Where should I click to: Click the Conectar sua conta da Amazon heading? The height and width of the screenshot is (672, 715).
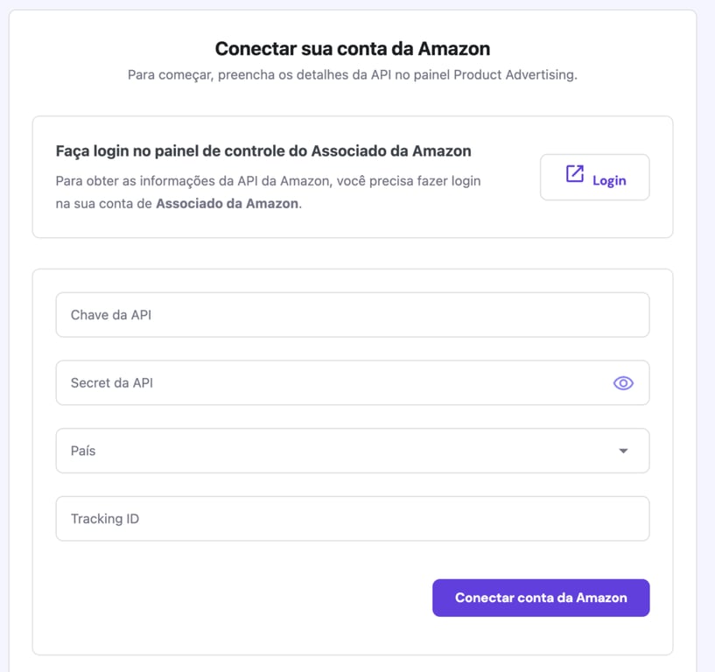[354, 48]
